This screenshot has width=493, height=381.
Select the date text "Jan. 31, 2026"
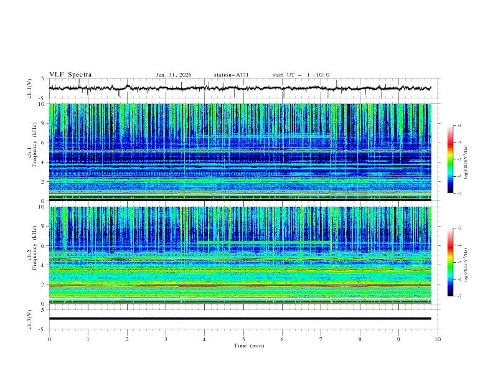174,75
